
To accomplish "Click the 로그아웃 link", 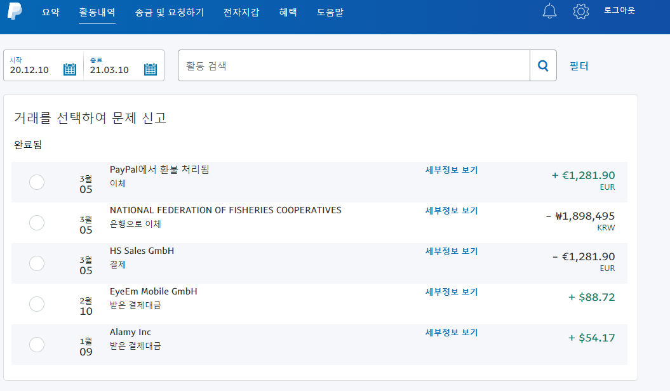I will [x=619, y=10].
